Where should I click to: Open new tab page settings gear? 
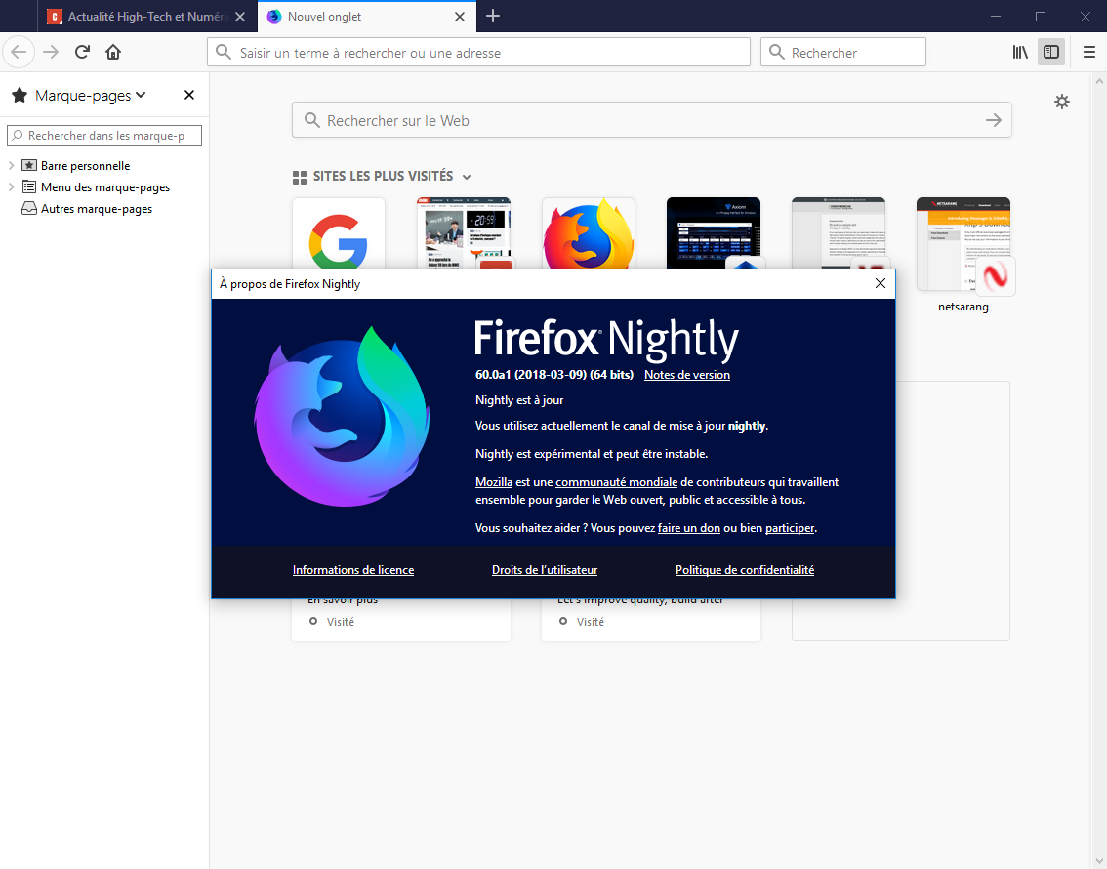pos(1062,102)
